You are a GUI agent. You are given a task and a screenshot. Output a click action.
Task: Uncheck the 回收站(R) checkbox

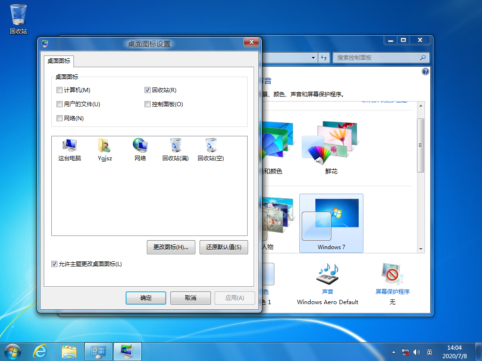pos(147,90)
